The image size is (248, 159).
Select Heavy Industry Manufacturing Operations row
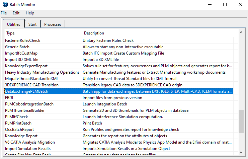(118, 72)
